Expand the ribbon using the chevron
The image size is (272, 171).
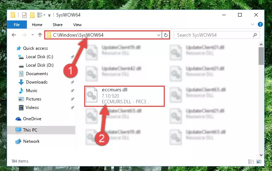(x=253, y=24)
